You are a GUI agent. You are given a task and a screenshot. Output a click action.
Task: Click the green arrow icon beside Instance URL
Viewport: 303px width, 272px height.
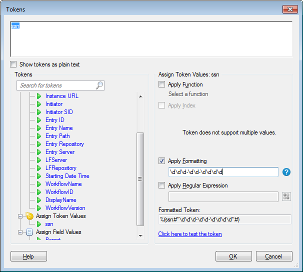[39, 96]
